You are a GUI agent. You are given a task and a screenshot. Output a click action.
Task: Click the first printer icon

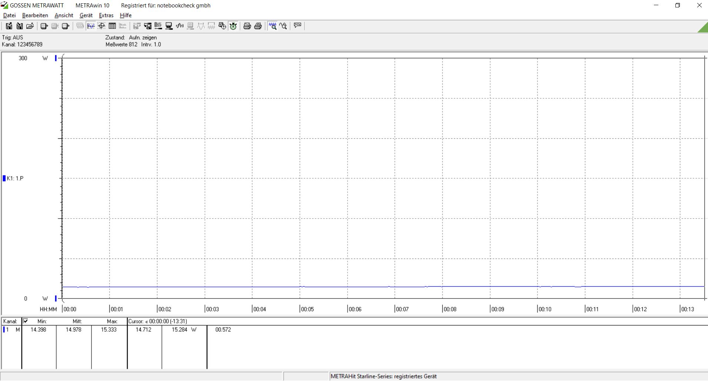(x=247, y=26)
